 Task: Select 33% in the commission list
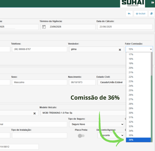click(138, 126)
